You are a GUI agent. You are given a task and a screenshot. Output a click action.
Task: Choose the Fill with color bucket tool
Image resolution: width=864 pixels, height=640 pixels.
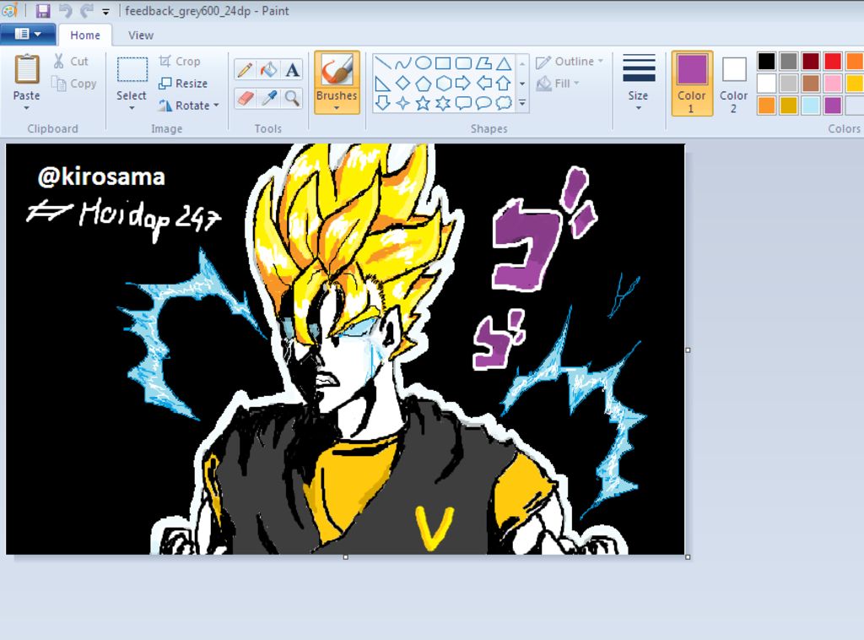269,69
